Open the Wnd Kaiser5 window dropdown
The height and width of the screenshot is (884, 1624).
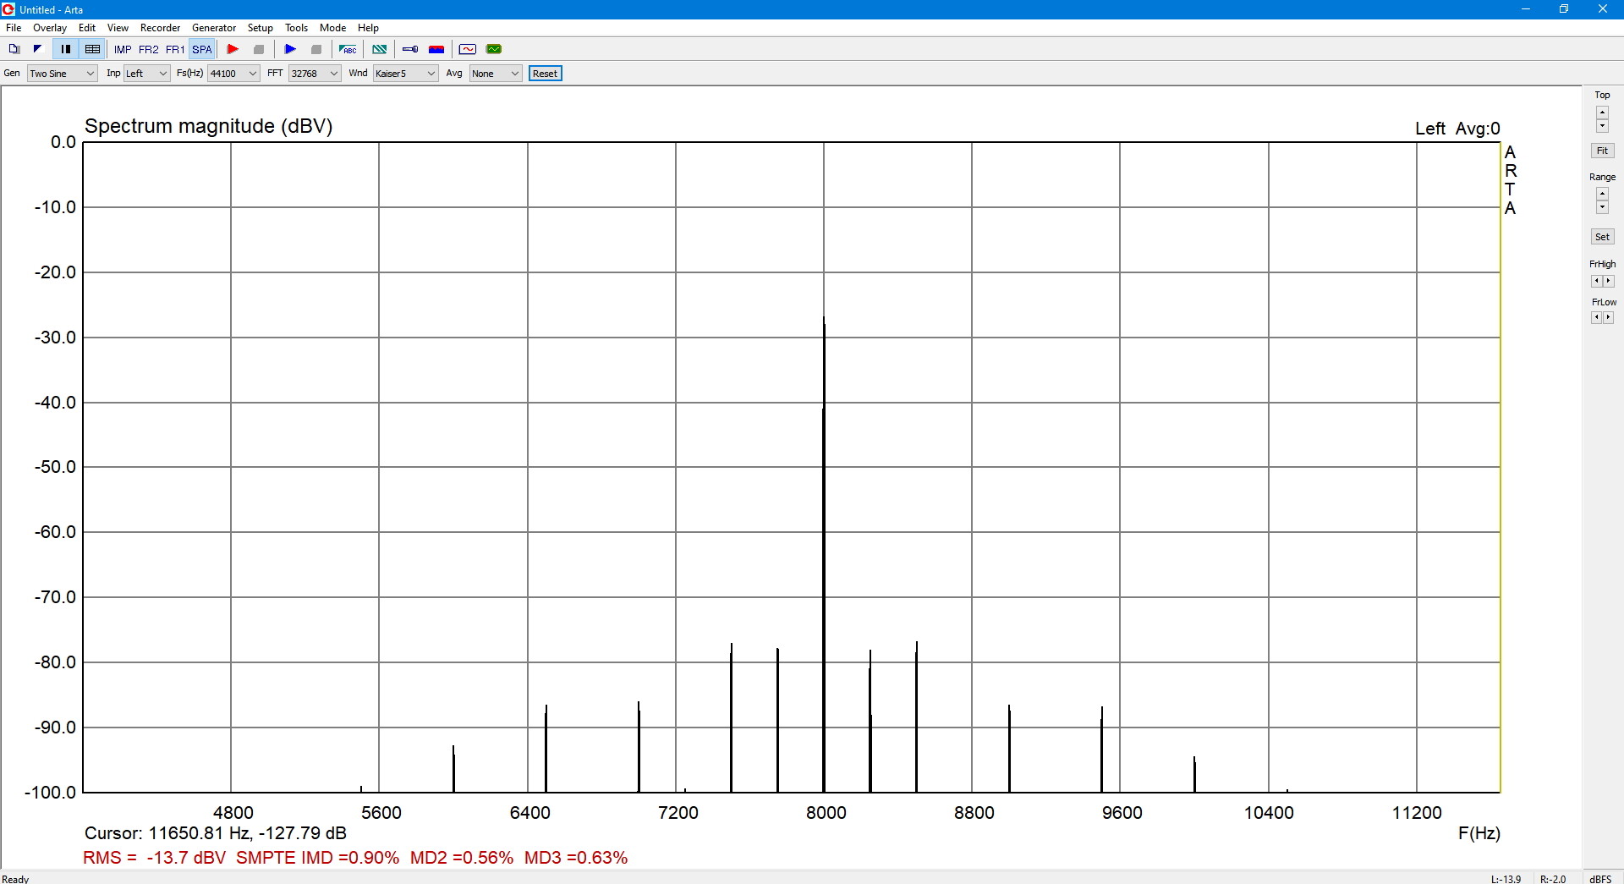405,74
